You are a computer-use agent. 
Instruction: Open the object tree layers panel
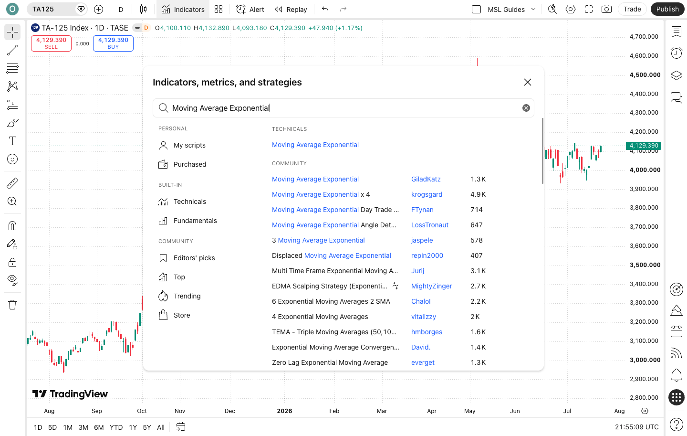click(x=676, y=75)
